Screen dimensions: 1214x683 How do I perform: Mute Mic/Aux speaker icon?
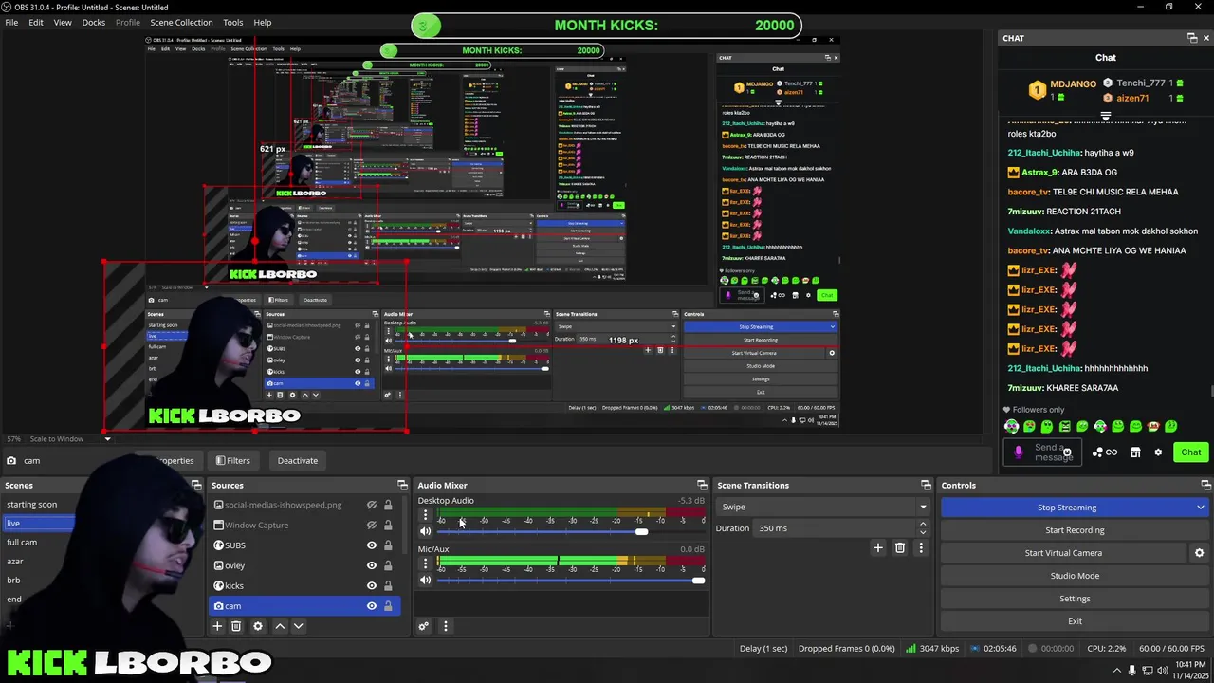pos(425,580)
